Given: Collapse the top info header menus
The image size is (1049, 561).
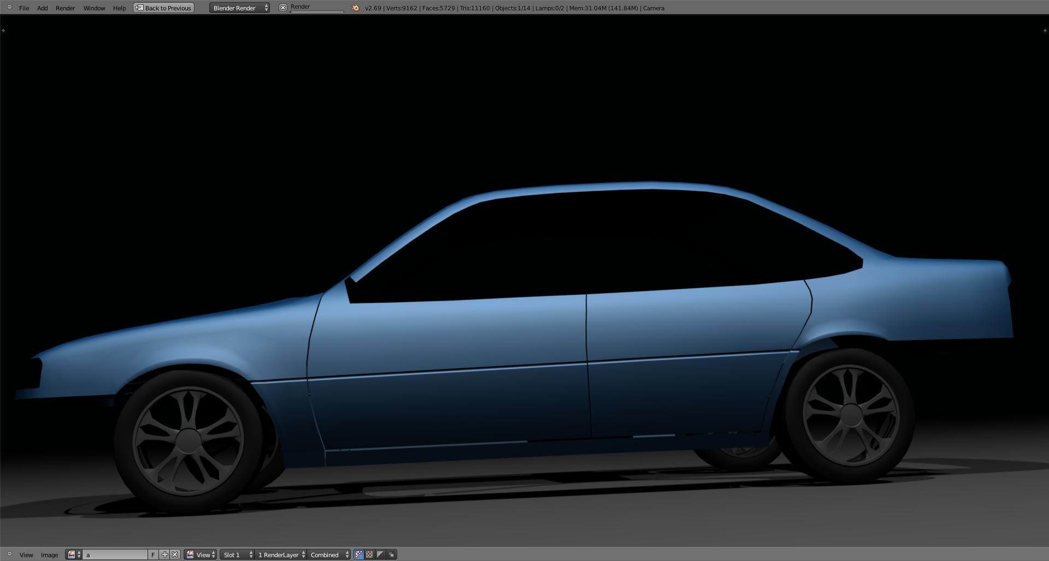Looking at the screenshot, I should (x=9, y=7).
